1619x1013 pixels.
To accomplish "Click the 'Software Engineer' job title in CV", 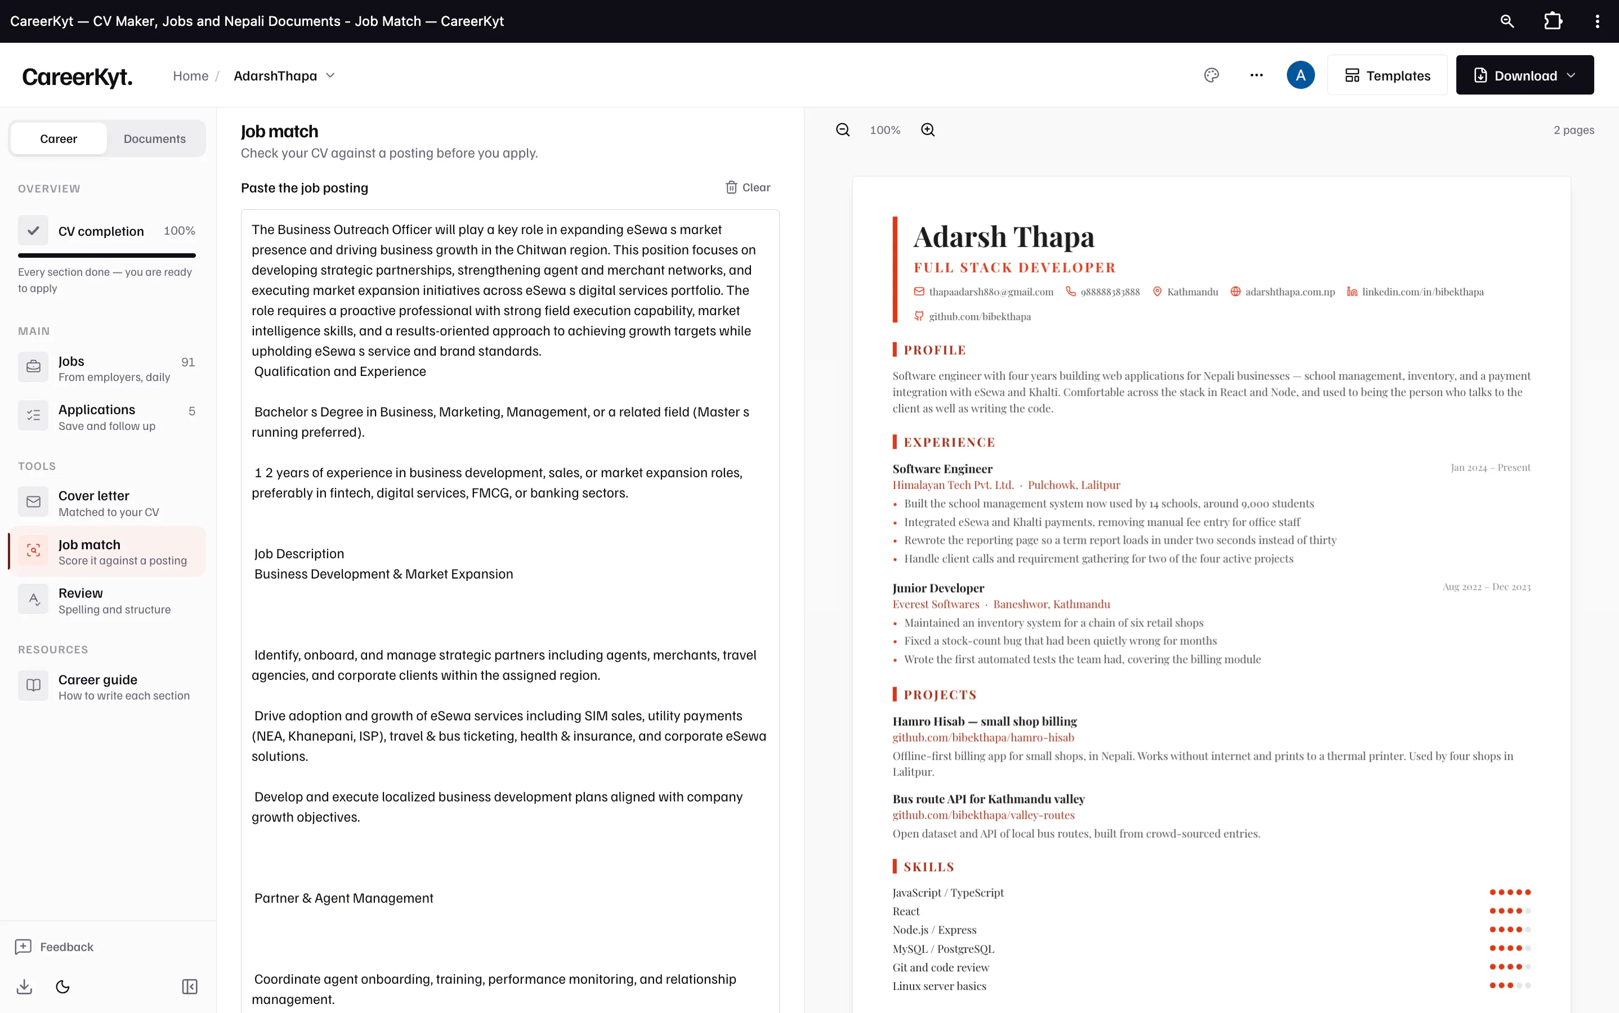I will [x=942, y=469].
